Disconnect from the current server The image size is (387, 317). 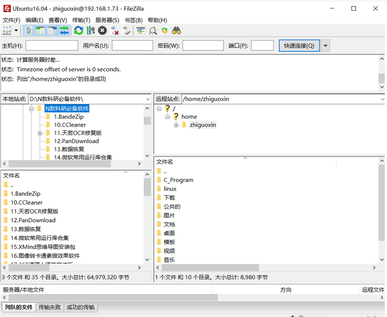(x=115, y=31)
